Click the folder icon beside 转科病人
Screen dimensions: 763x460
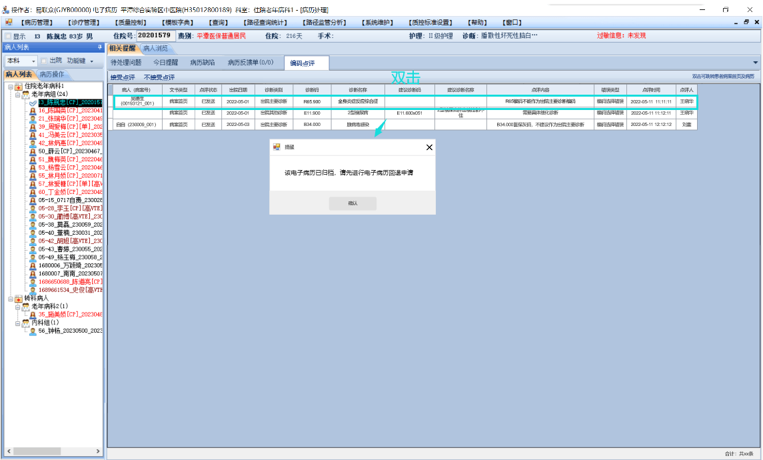(19, 299)
